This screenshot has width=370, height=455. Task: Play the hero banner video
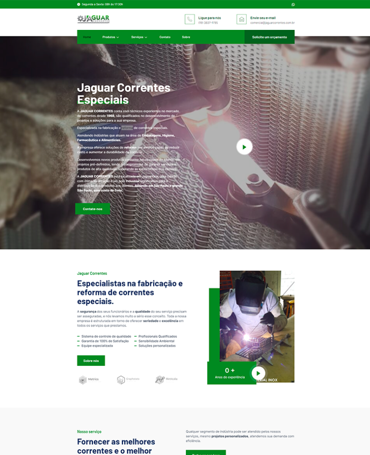[244, 147]
